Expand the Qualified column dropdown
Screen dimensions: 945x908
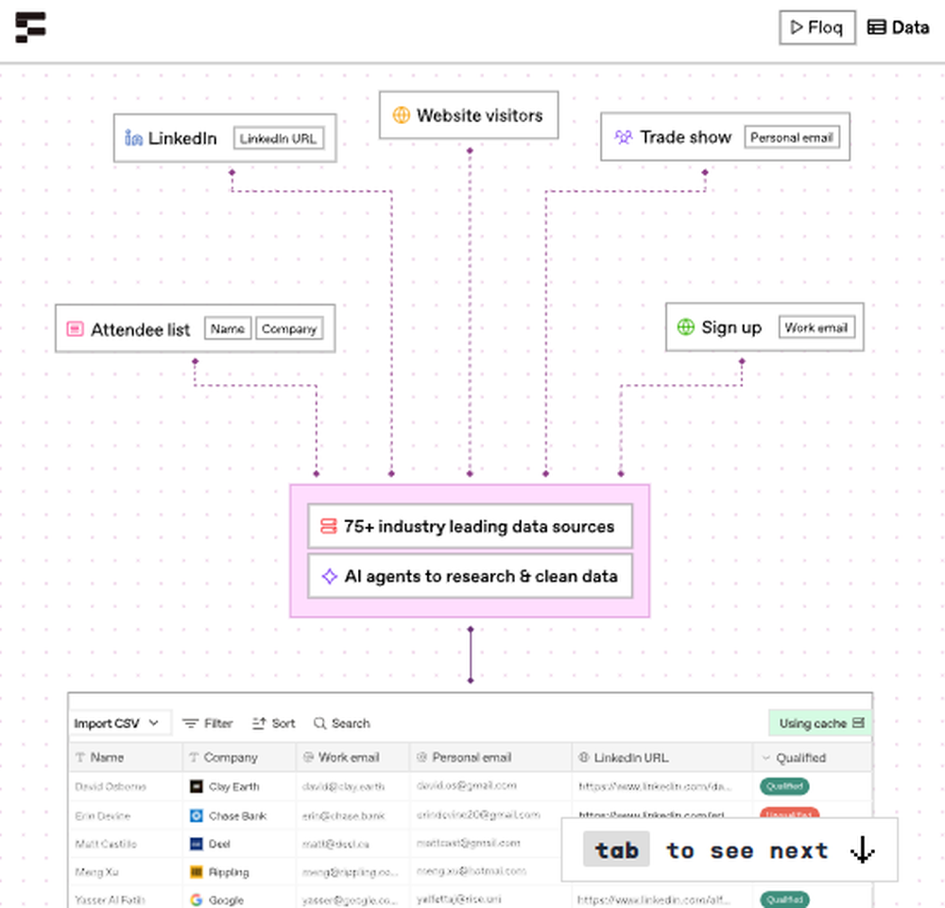click(765, 758)
